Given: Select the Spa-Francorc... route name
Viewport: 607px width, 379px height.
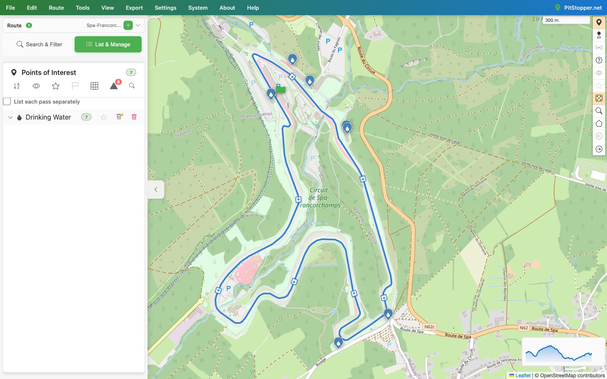Looking at the screenshot, I should click(x=104, y=25).
